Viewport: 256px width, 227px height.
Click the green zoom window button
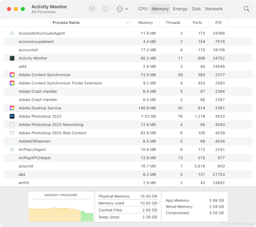tap(23, 9)
